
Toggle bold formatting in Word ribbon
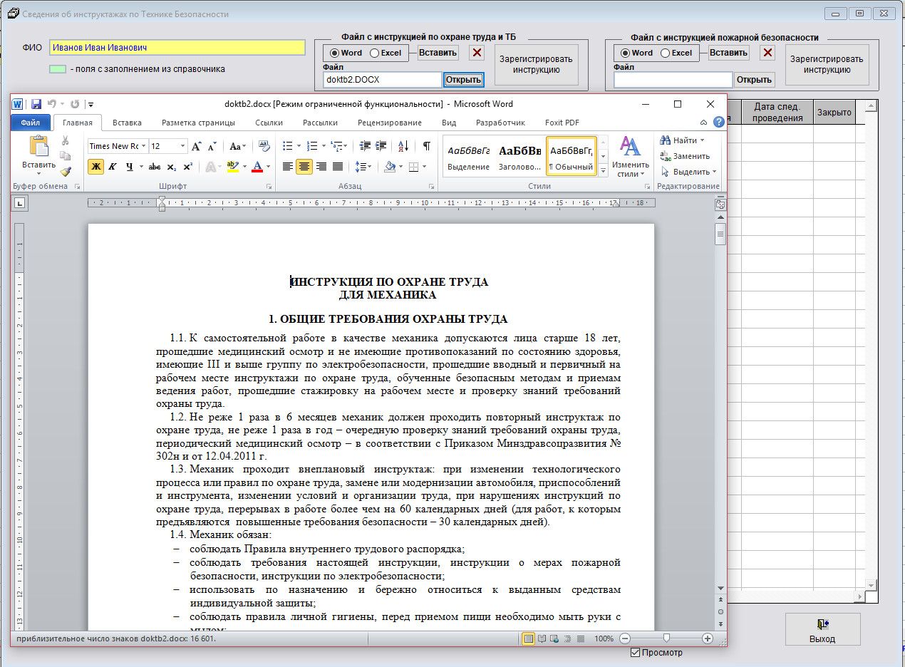(95, 167)
